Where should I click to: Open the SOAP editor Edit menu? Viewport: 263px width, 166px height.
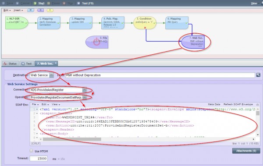45,104
